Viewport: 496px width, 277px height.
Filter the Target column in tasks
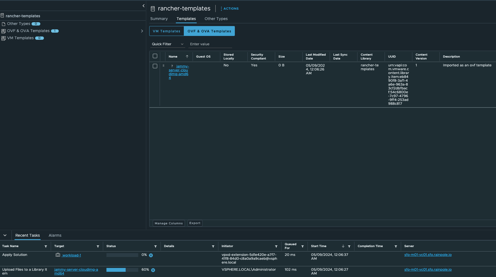(98, 246)
